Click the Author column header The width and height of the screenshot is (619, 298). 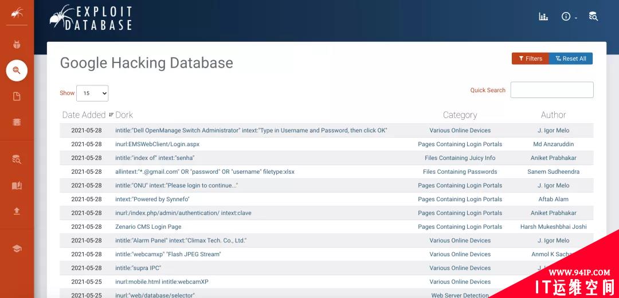(554, 115)
